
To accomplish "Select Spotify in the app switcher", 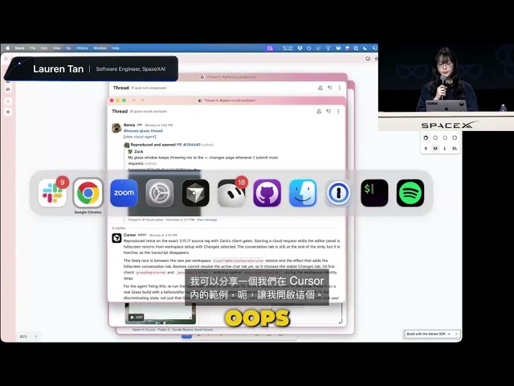I will tap(410, 193).
